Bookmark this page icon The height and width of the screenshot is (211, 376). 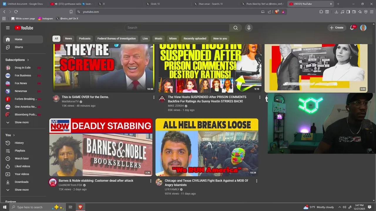[x=71, y=12]
